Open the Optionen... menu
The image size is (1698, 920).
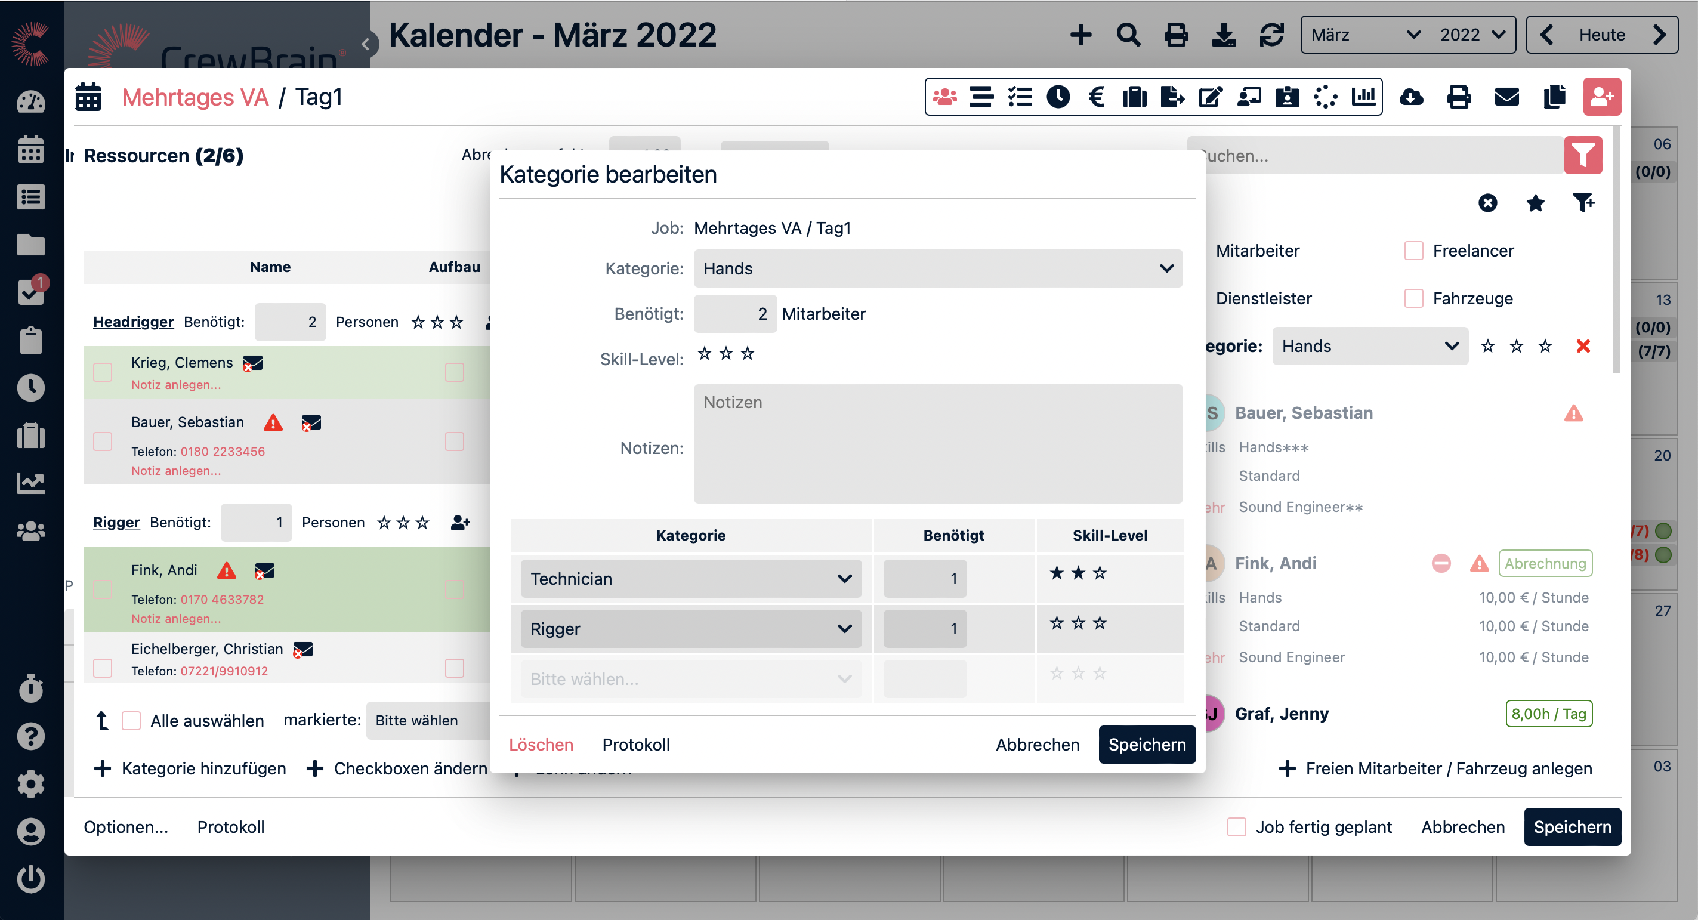(126, 827)
